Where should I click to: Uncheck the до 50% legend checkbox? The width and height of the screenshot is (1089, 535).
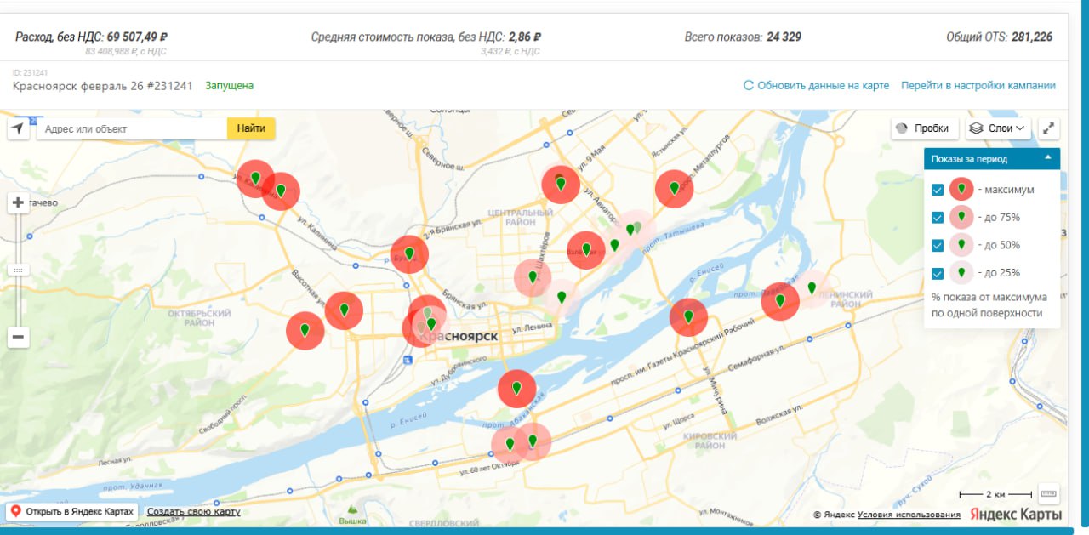click(938, 246)
